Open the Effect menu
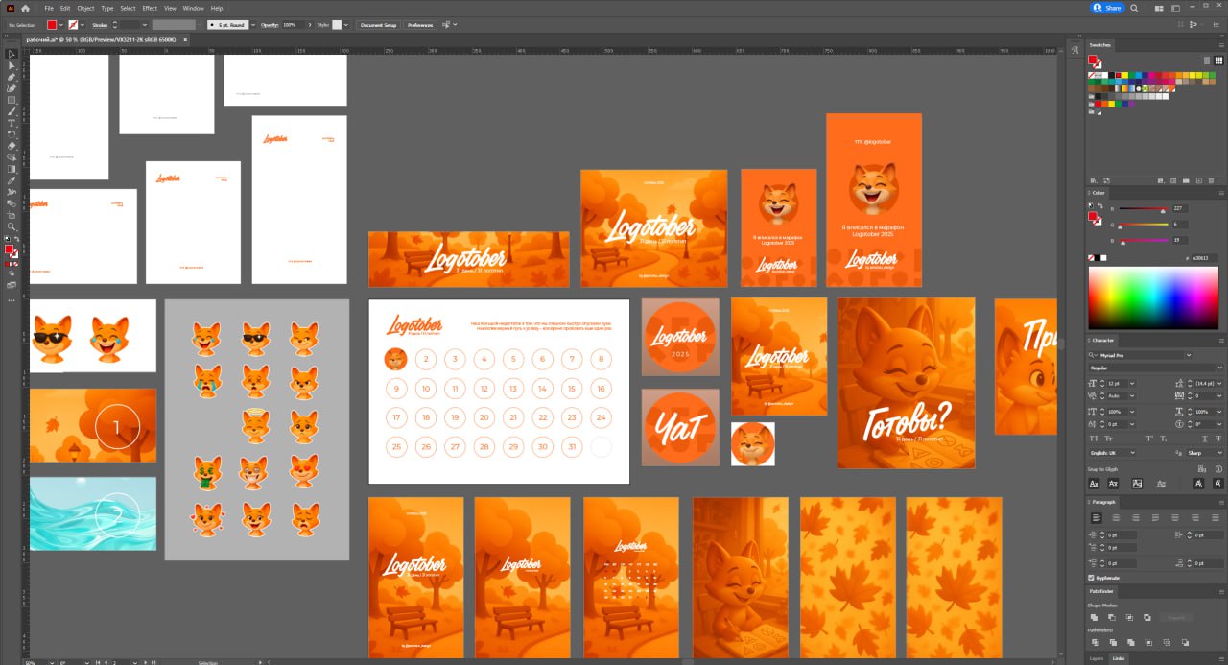1228x665 pixels. 150,8
